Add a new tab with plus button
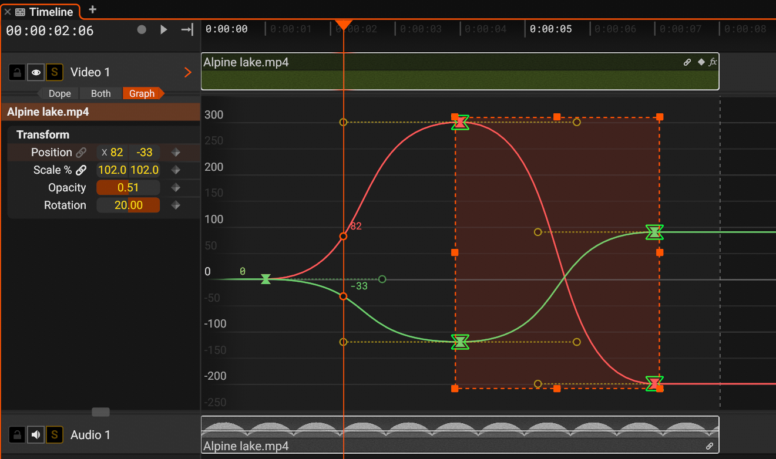Viewport: 776px width, 459px height. pos(92,10)
